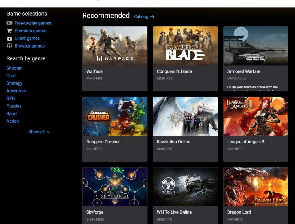This screenshot has height=224, width=295.
Task: Click the Dragon Lord game title
Action: coord(239,212)
